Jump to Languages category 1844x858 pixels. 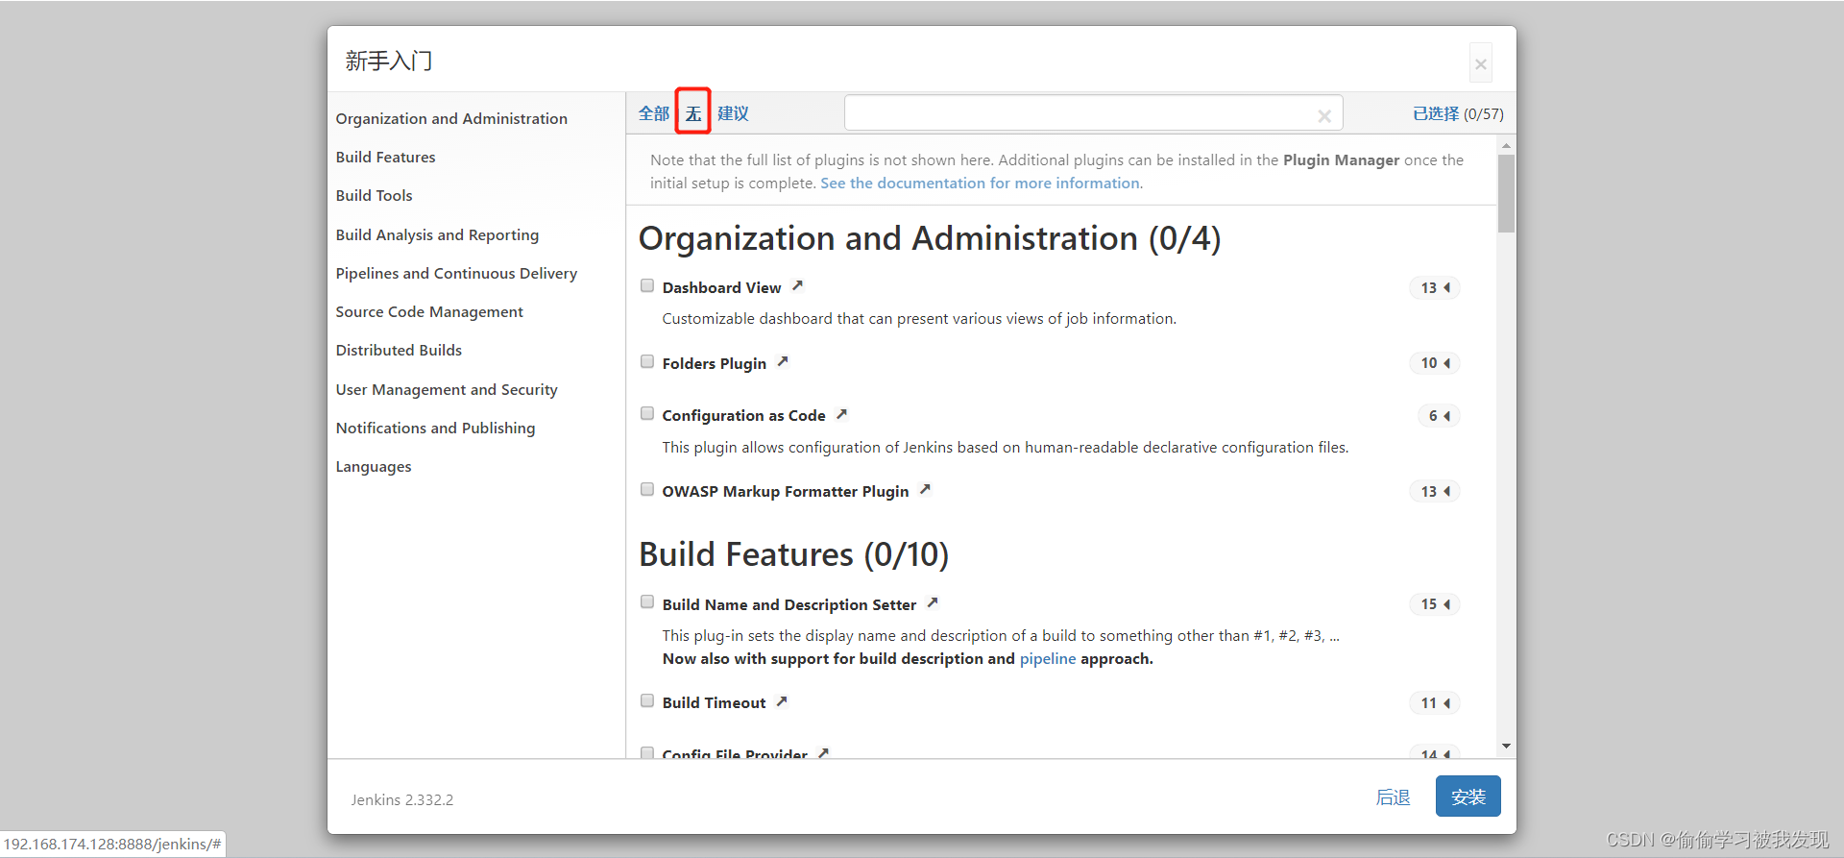click(374, 466)
